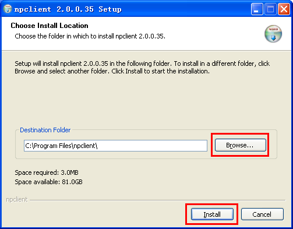Close the npclient Setup window
The width and height of the screenshot is (293, 229).
point(284,9)
